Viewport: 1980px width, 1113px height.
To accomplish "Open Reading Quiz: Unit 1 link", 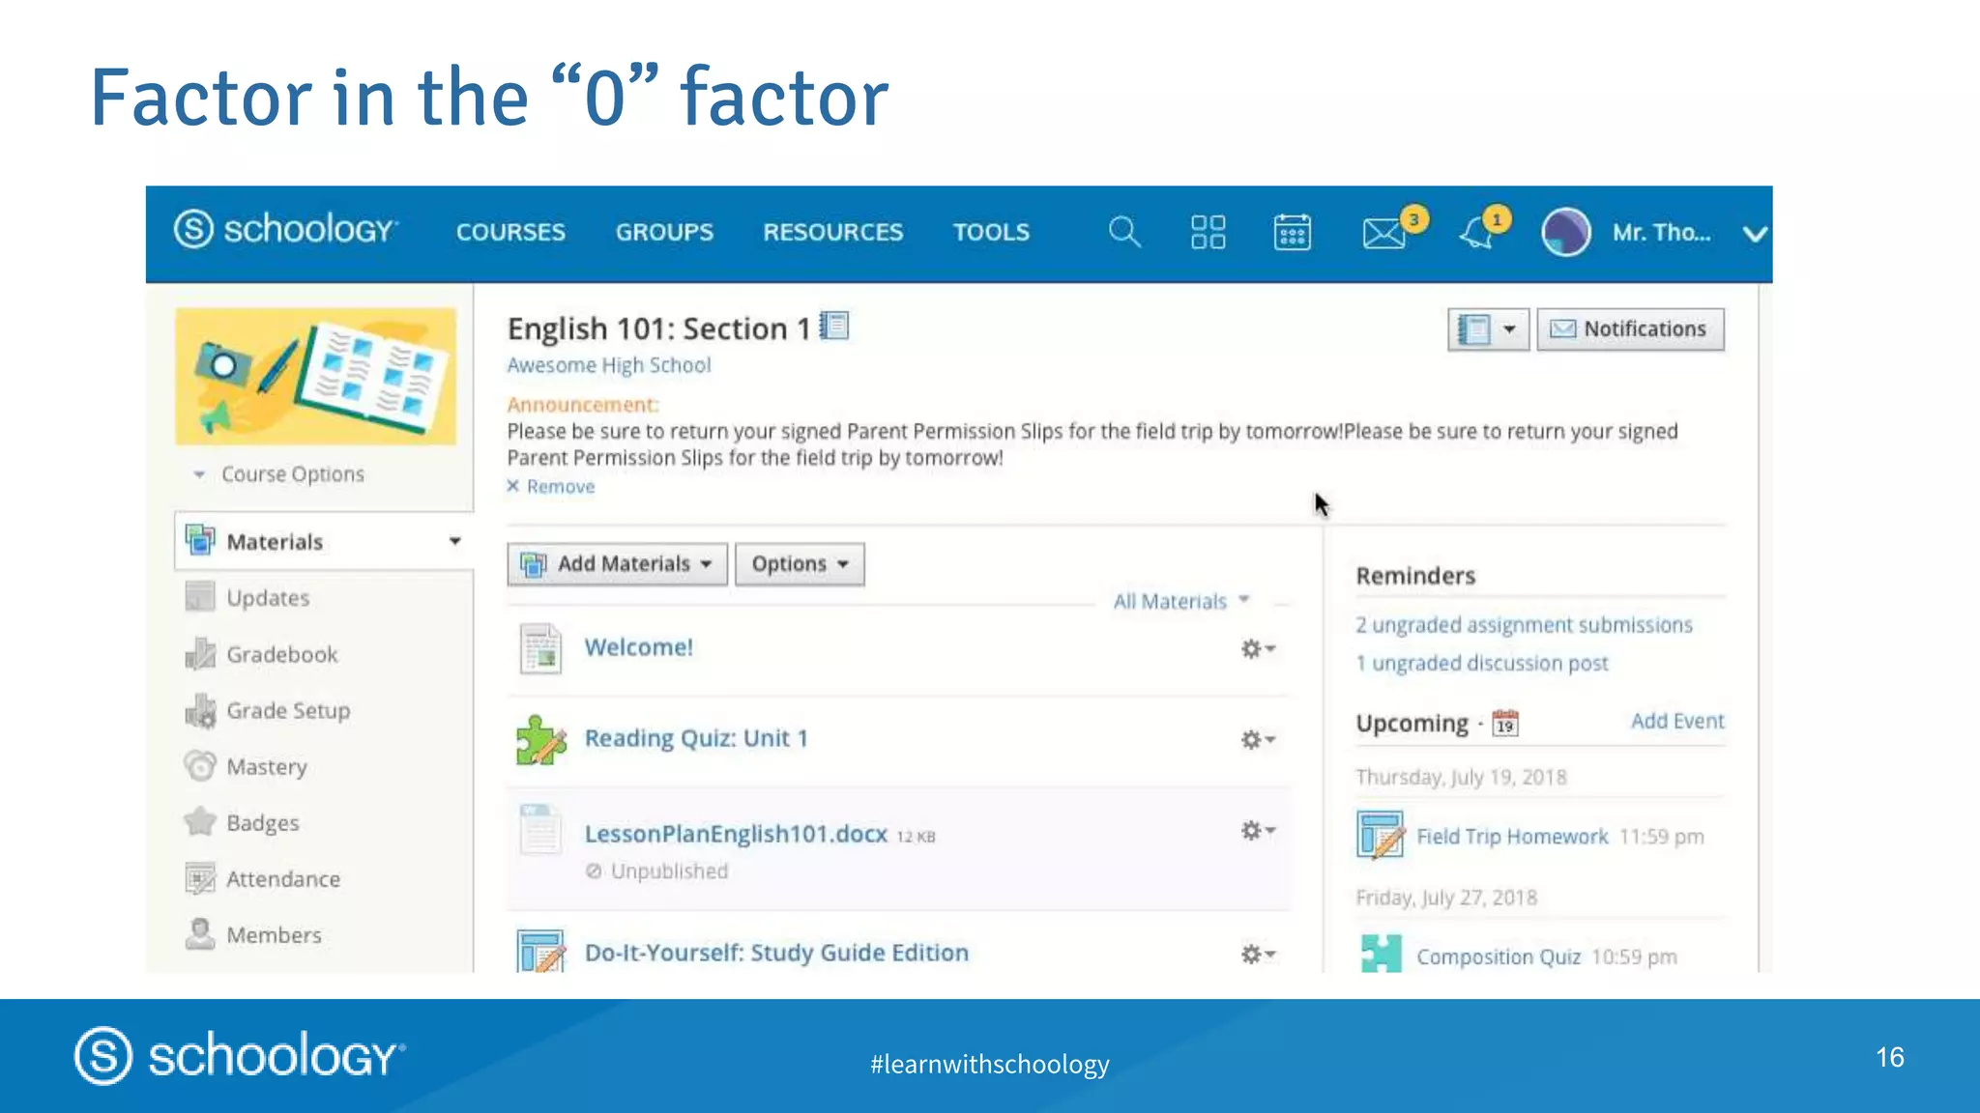I will [x=696, y=738].
